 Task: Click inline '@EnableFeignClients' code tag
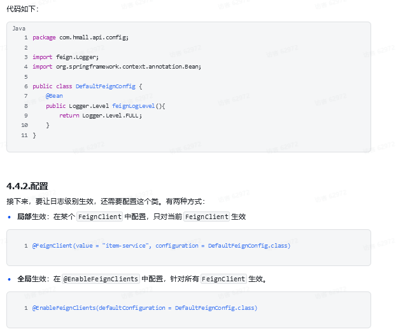[101, 279]
